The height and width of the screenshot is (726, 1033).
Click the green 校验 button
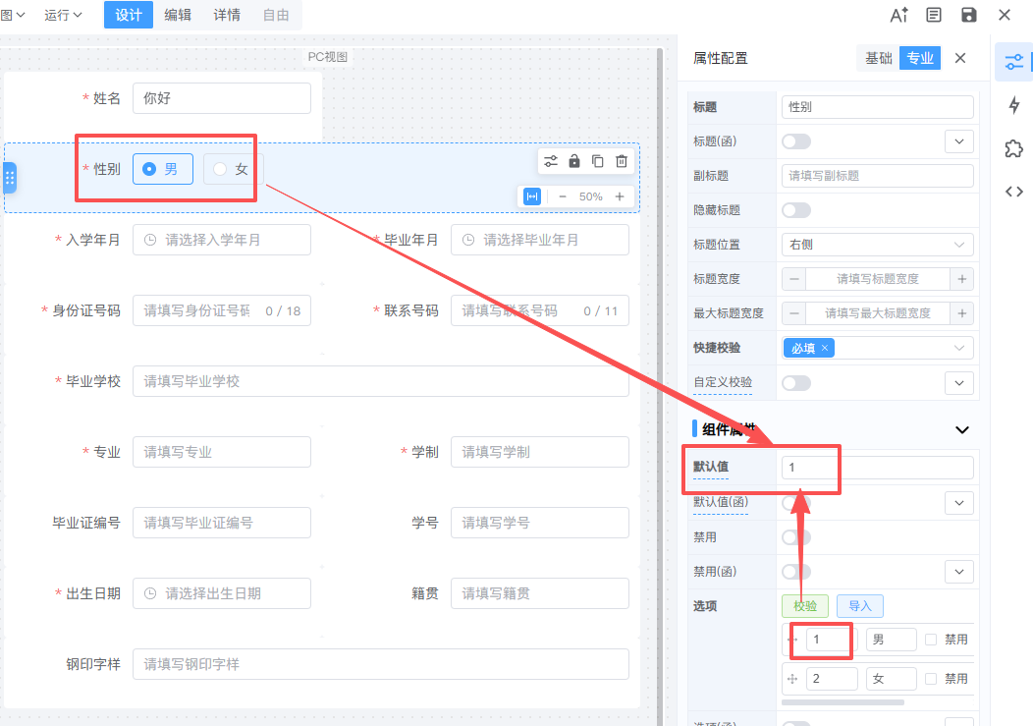click(x=805, y=606)
